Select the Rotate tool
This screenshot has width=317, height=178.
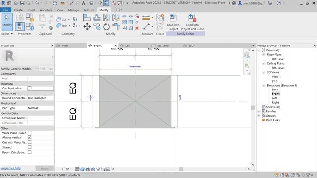click(x=106, y=26)
